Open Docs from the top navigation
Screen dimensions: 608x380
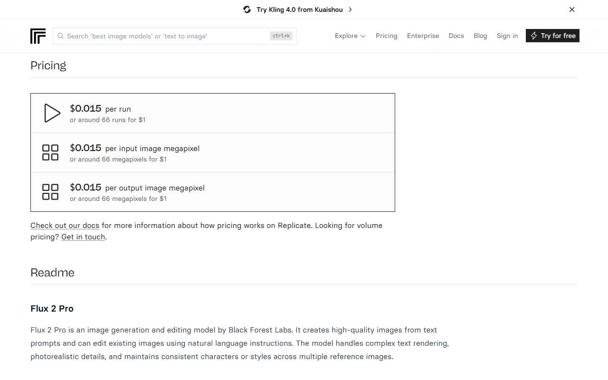coord(456,36)
